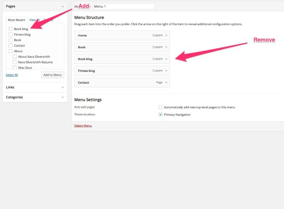Expand the Home menu item arrow
This screenshot has width=284, height=209.
[x=166, y=35]
